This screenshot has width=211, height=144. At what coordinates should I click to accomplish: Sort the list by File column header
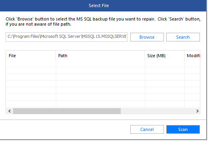click(x=31, y=56)
